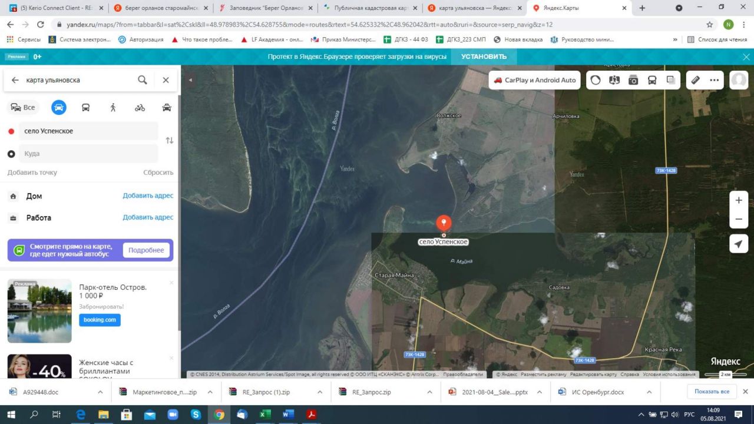This screenshot has width=754, height=424.
Task: Click CarPlay и Android Auto button
Action: pyautogui.click(x=534, y=80)
